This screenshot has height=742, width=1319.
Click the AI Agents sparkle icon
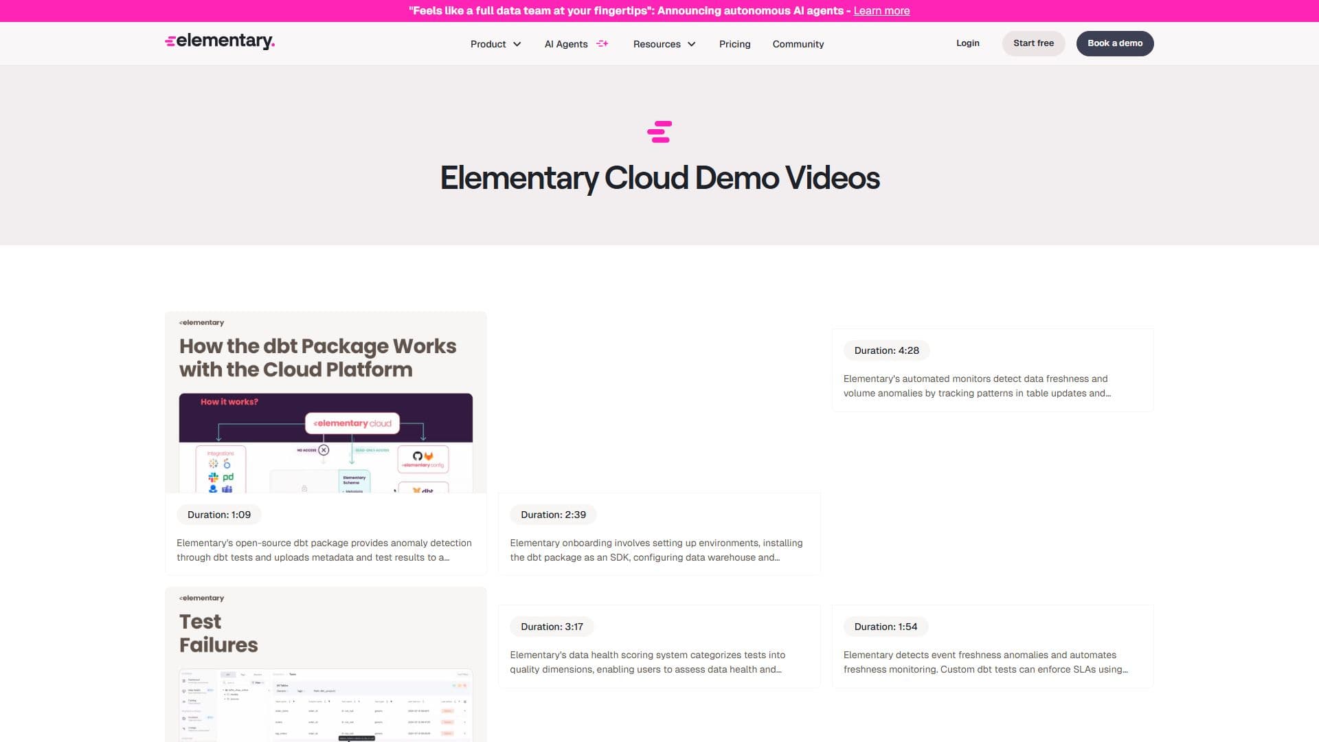[602, 43]
